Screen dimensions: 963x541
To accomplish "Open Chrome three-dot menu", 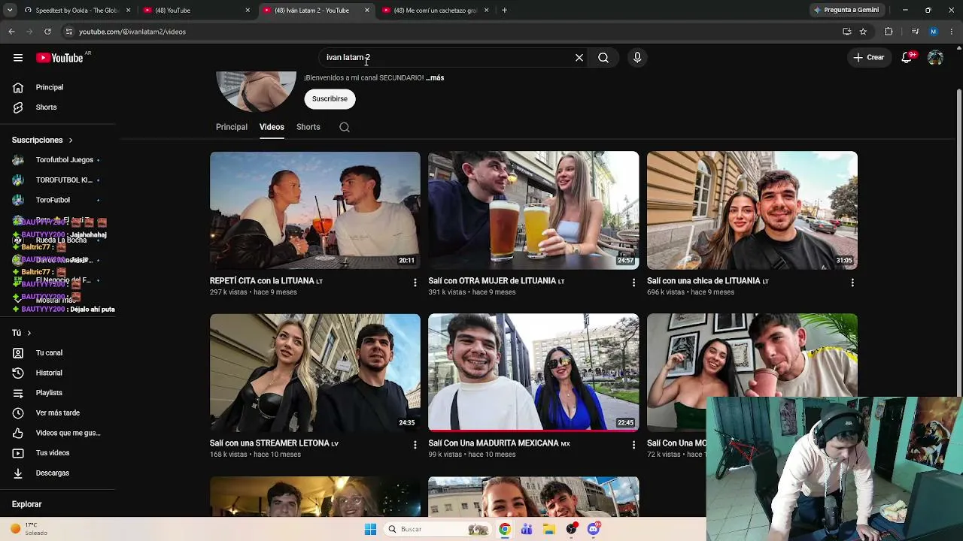I will tap(952, 32).
